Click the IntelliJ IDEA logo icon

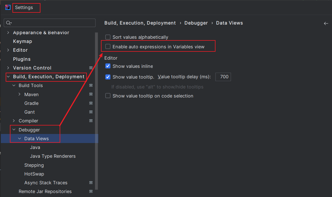click(8, 7)
